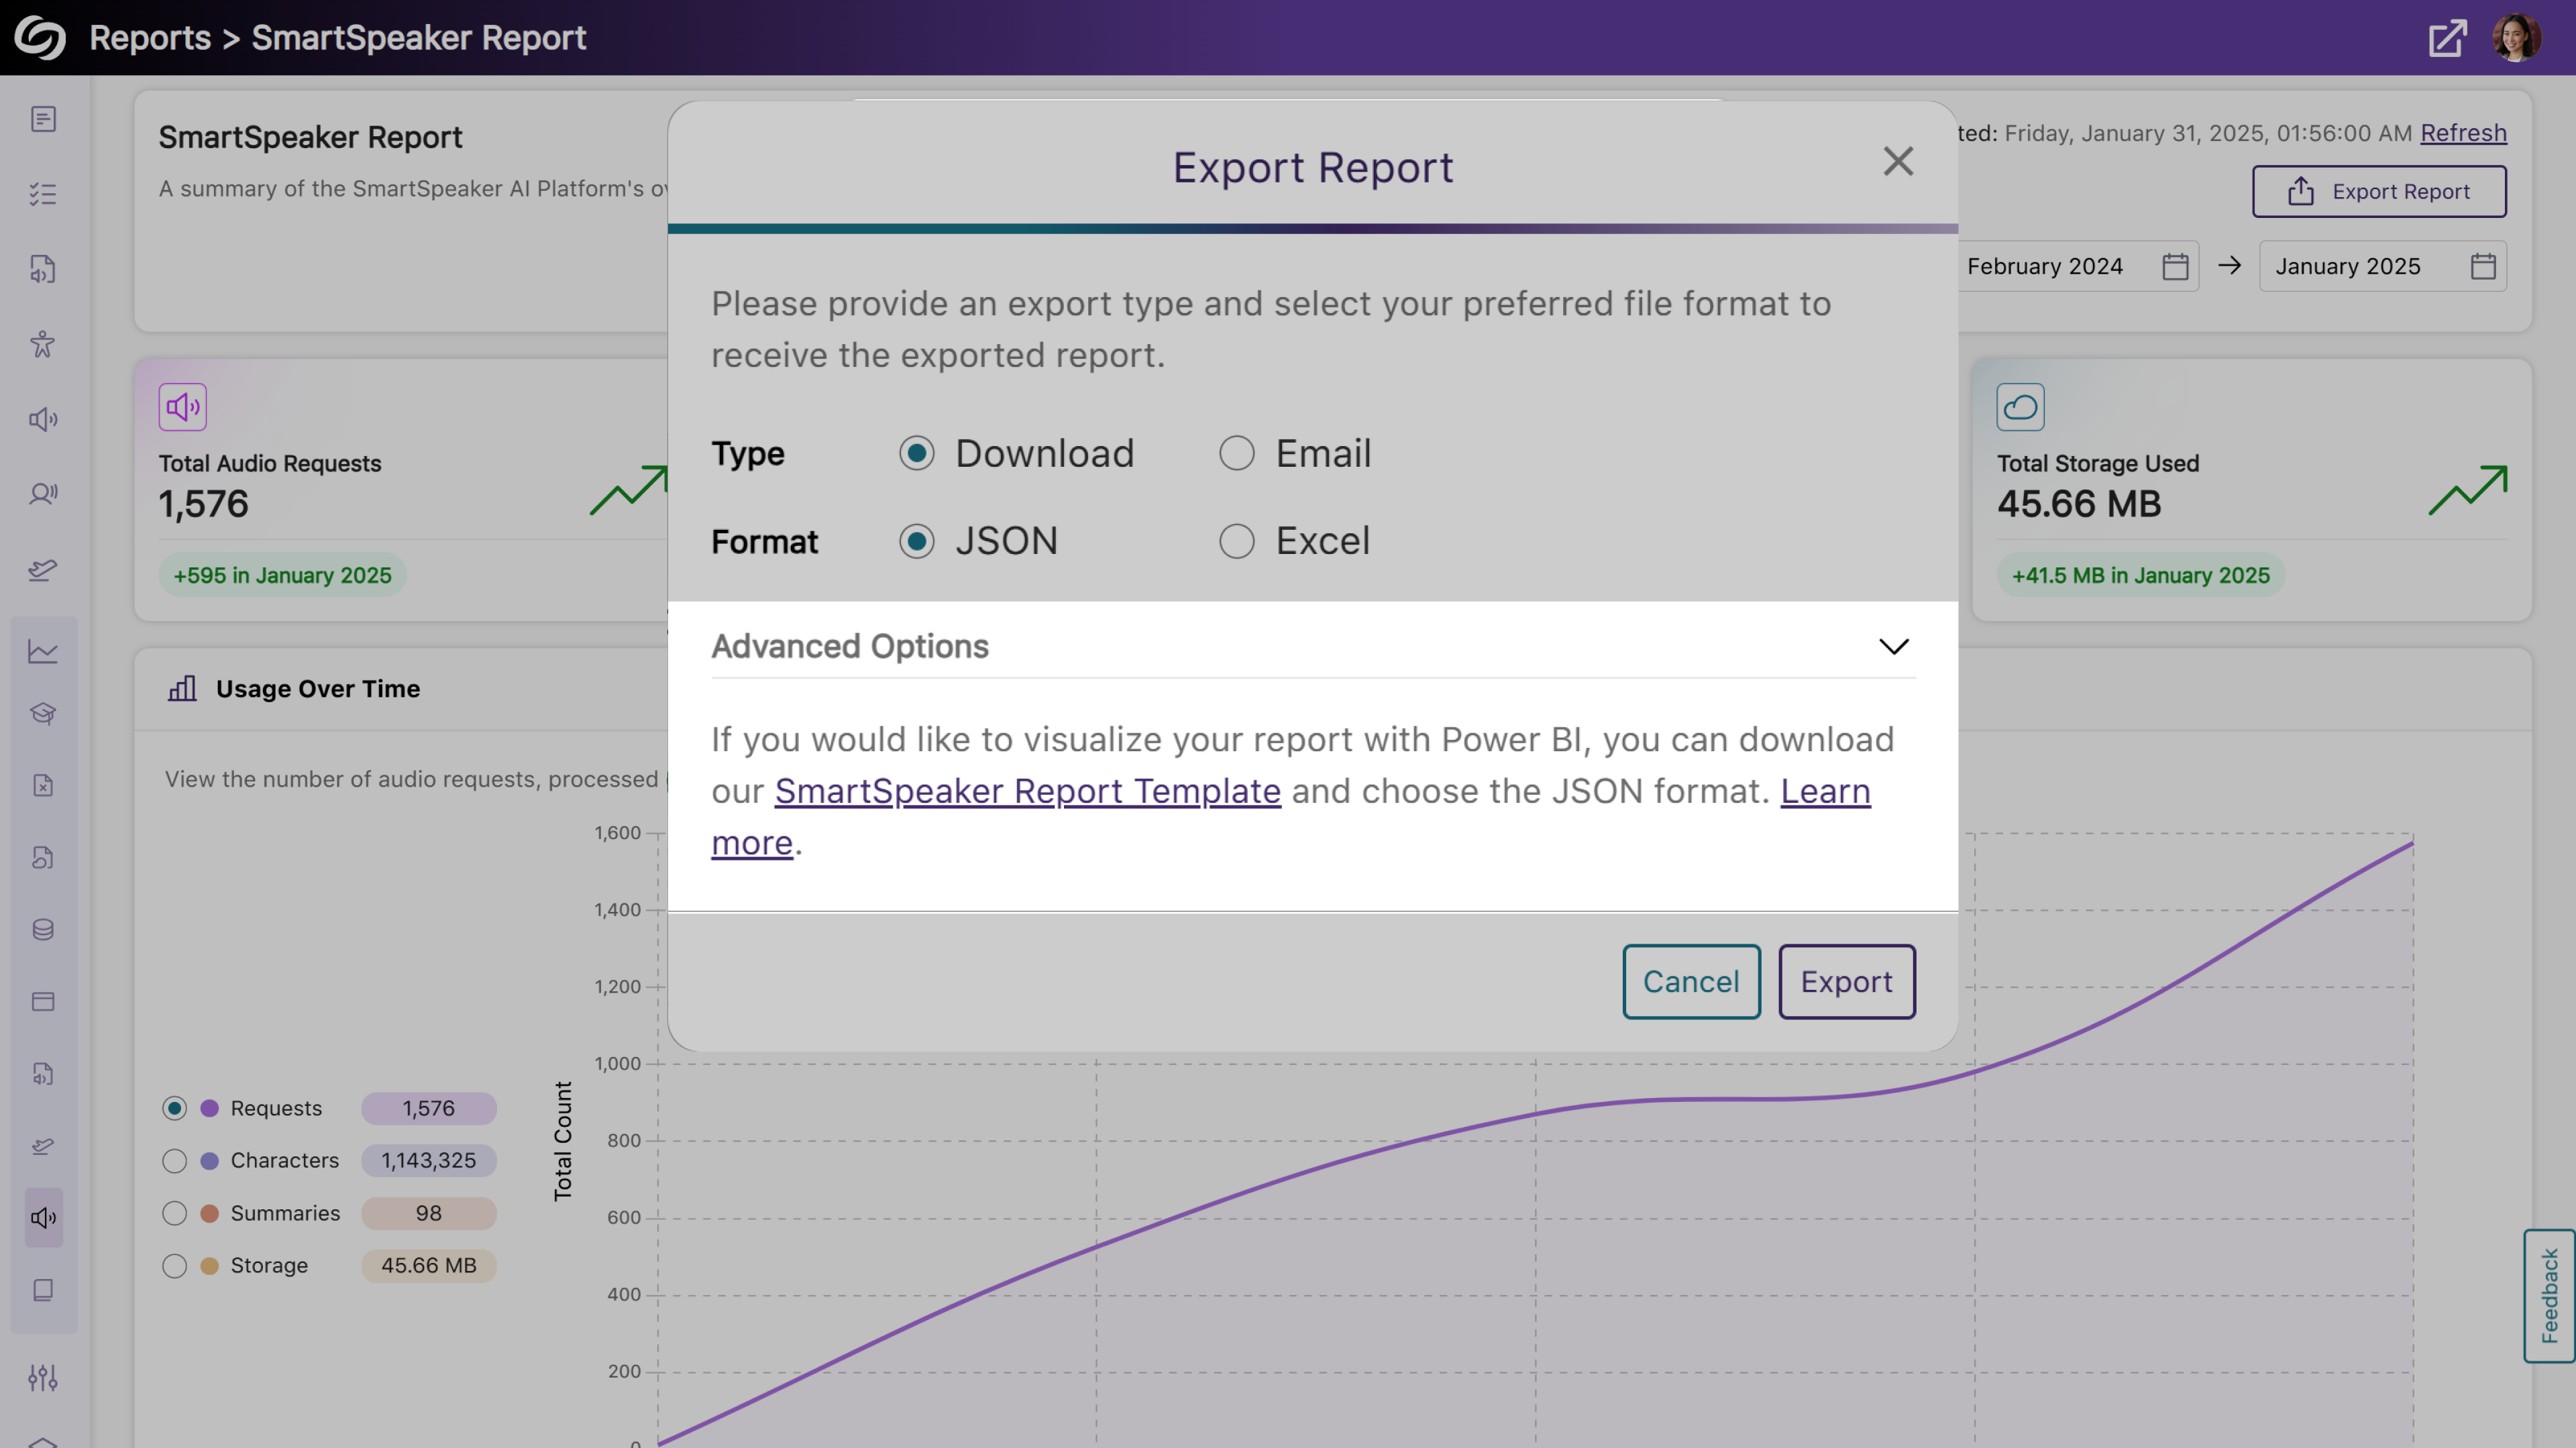Viewport: 2576px width, 1448px height.
Task: Close the Export Report dialog
Action: point(1897,161)
